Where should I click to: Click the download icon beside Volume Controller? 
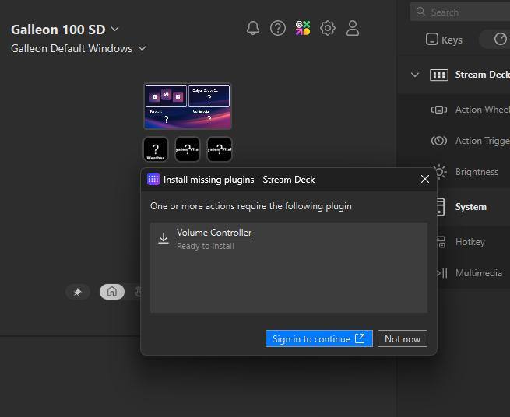click(x=164, y=238)
